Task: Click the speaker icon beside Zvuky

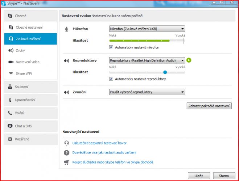Action: click(x=11, y=50)
